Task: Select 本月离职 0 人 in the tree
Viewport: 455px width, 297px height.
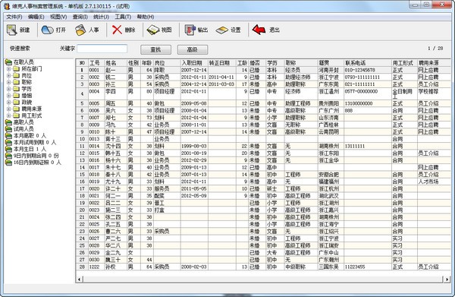Action: tap(30, 135)
